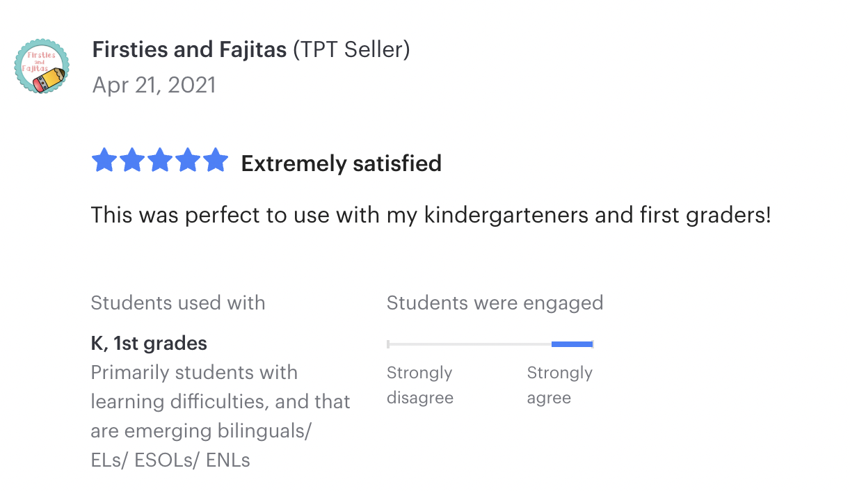This screenshot has height=491, width=850.
Task: Click the blue filled segment of engagement slider
Action: (x=572, y=344)
